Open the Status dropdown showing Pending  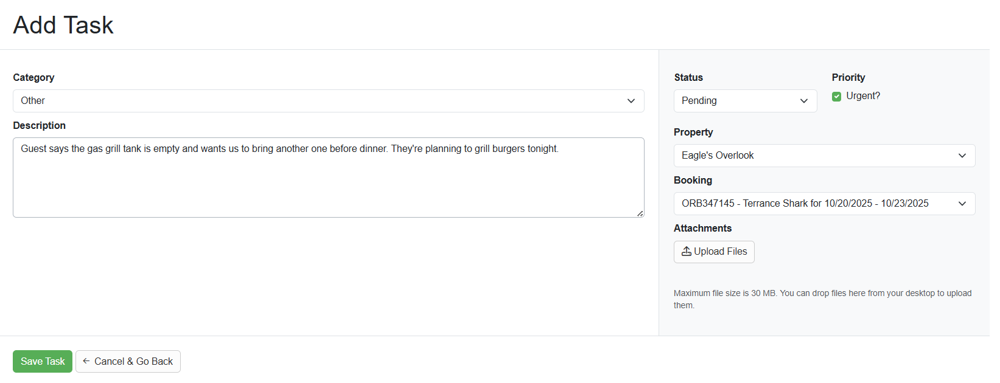(745, 101)
